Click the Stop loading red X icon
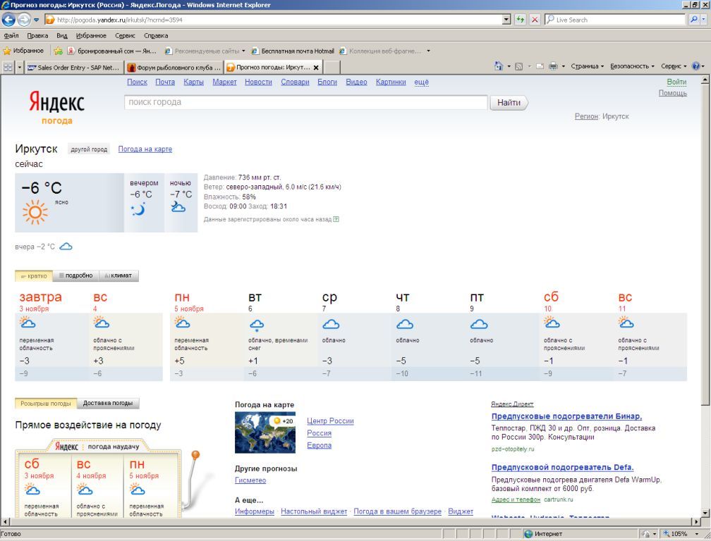Screen dimensions: 711x541 tap(535, 20)
